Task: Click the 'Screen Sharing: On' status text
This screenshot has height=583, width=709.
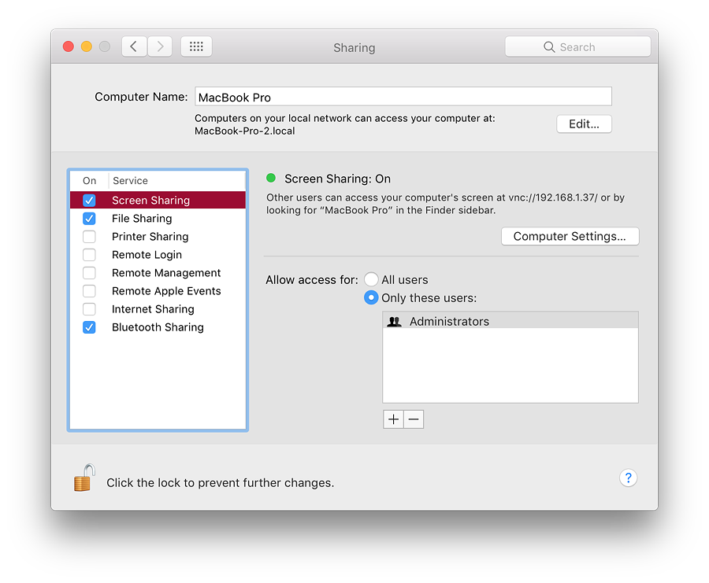Action: click(337, 179)
